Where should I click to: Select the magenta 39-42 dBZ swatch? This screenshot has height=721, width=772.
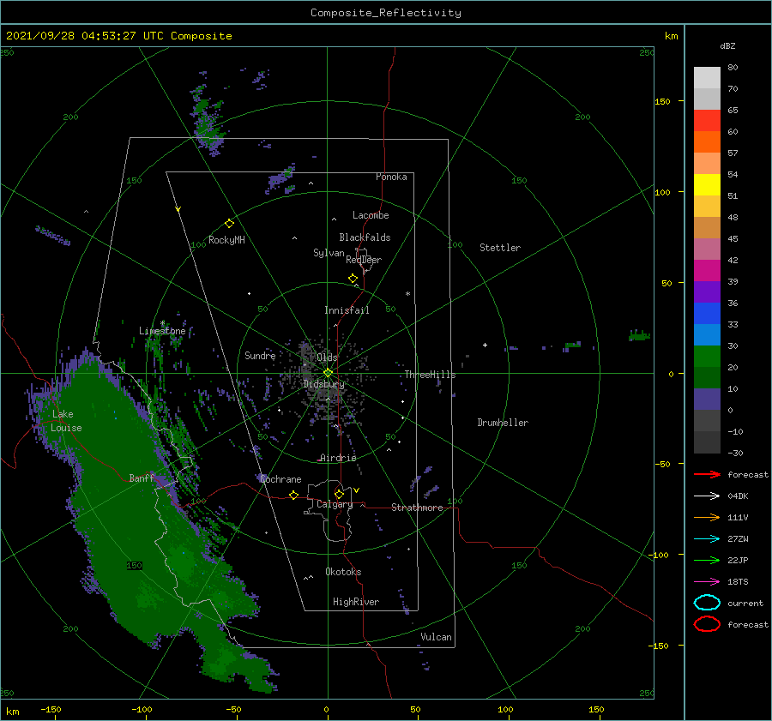(x=707, y=271)
